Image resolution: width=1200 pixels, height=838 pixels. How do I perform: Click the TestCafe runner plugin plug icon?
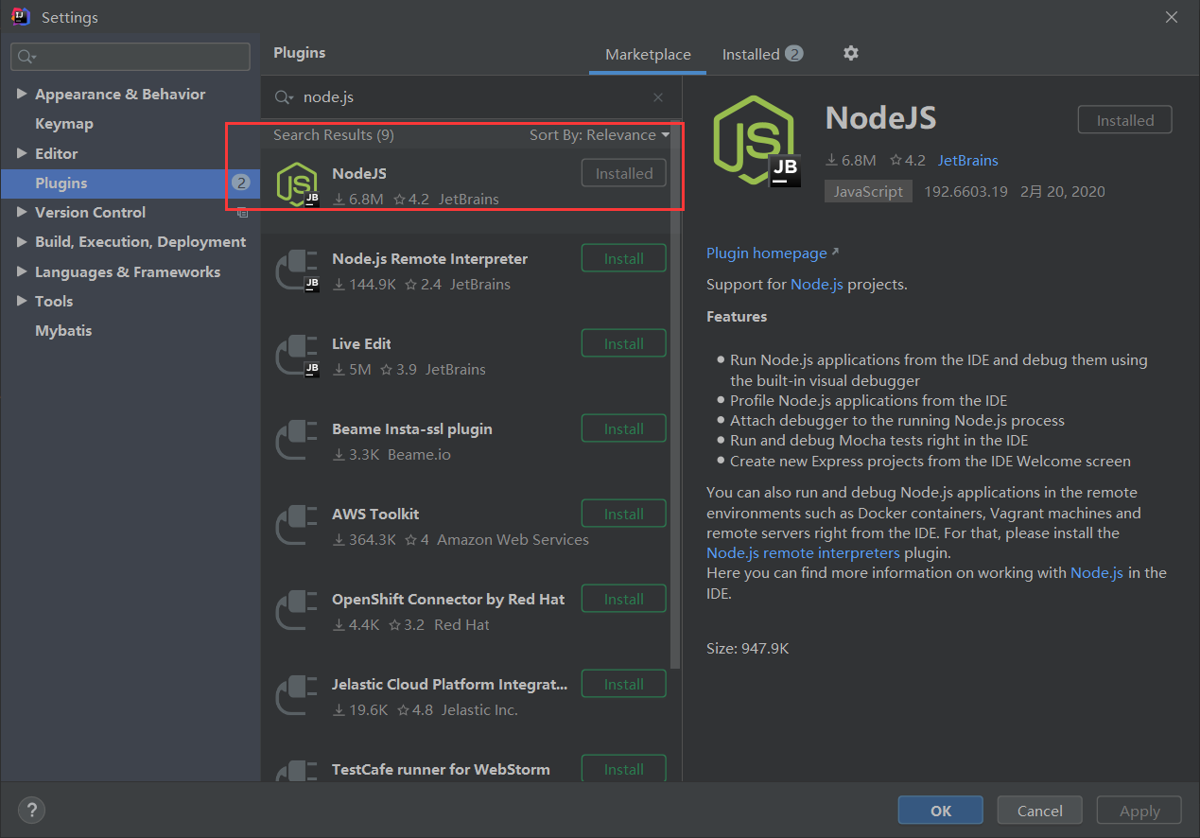click(x=295, y=769)
